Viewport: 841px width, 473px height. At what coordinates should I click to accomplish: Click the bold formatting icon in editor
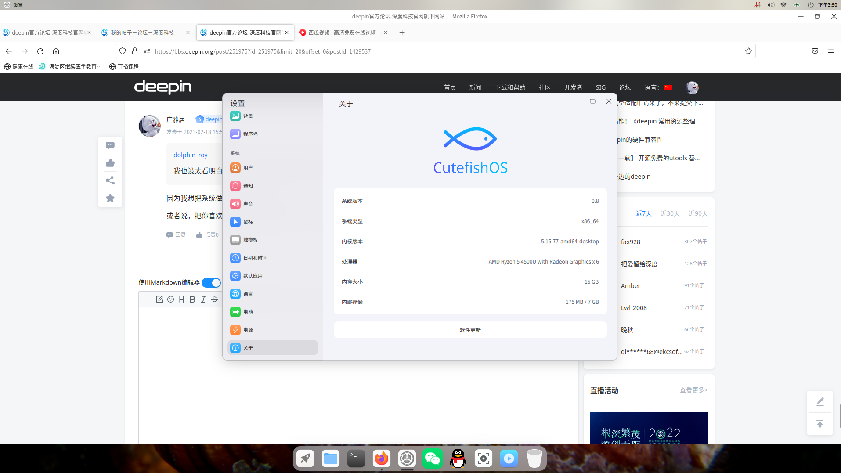coord(192,299)
